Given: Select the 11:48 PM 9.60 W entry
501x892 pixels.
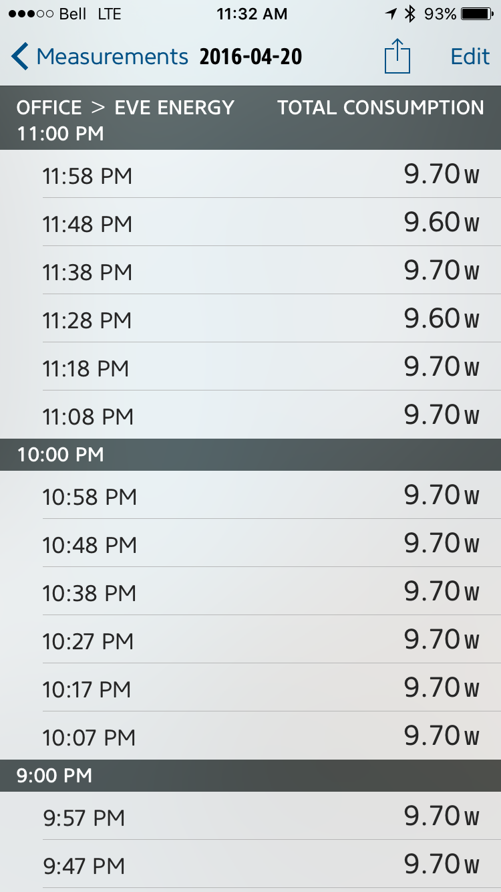Looking at the screenshot, I should point(251,223).
